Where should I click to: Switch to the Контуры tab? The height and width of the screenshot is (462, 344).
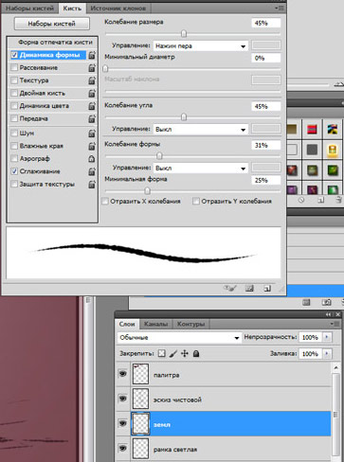pos(190,324)
